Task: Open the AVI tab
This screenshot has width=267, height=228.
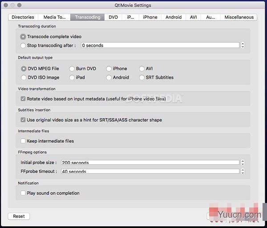Action: point(193,17)
